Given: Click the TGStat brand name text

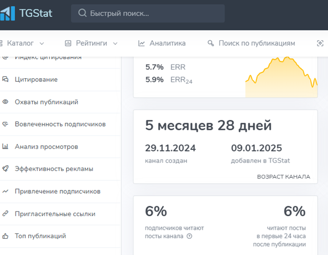Looking at the screenshot, I should (x=36, y=13).
